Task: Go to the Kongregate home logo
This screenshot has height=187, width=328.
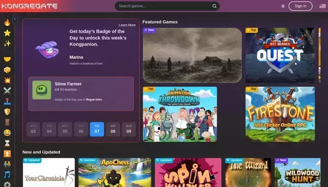Action: (x=30, y=6)
